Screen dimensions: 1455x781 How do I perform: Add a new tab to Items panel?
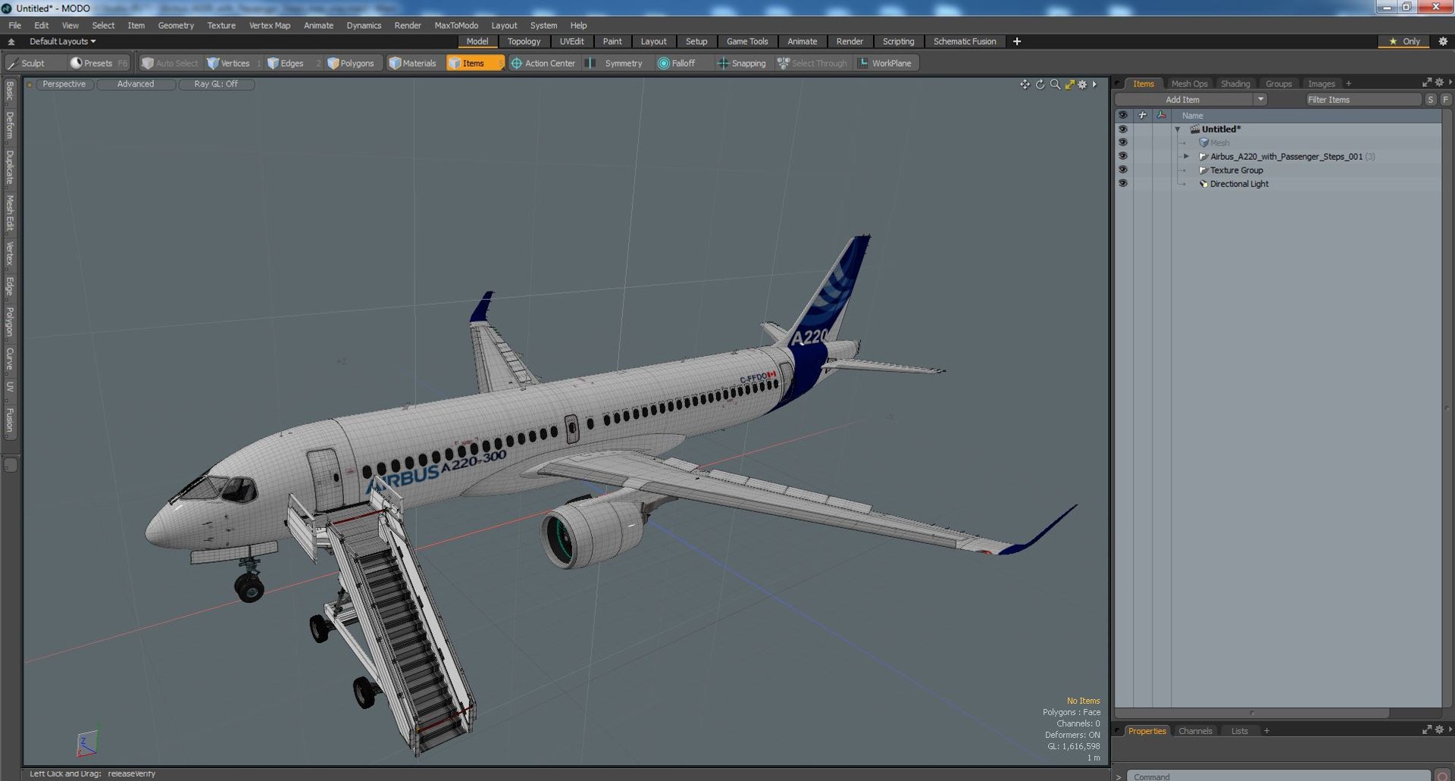[1348, 84]
